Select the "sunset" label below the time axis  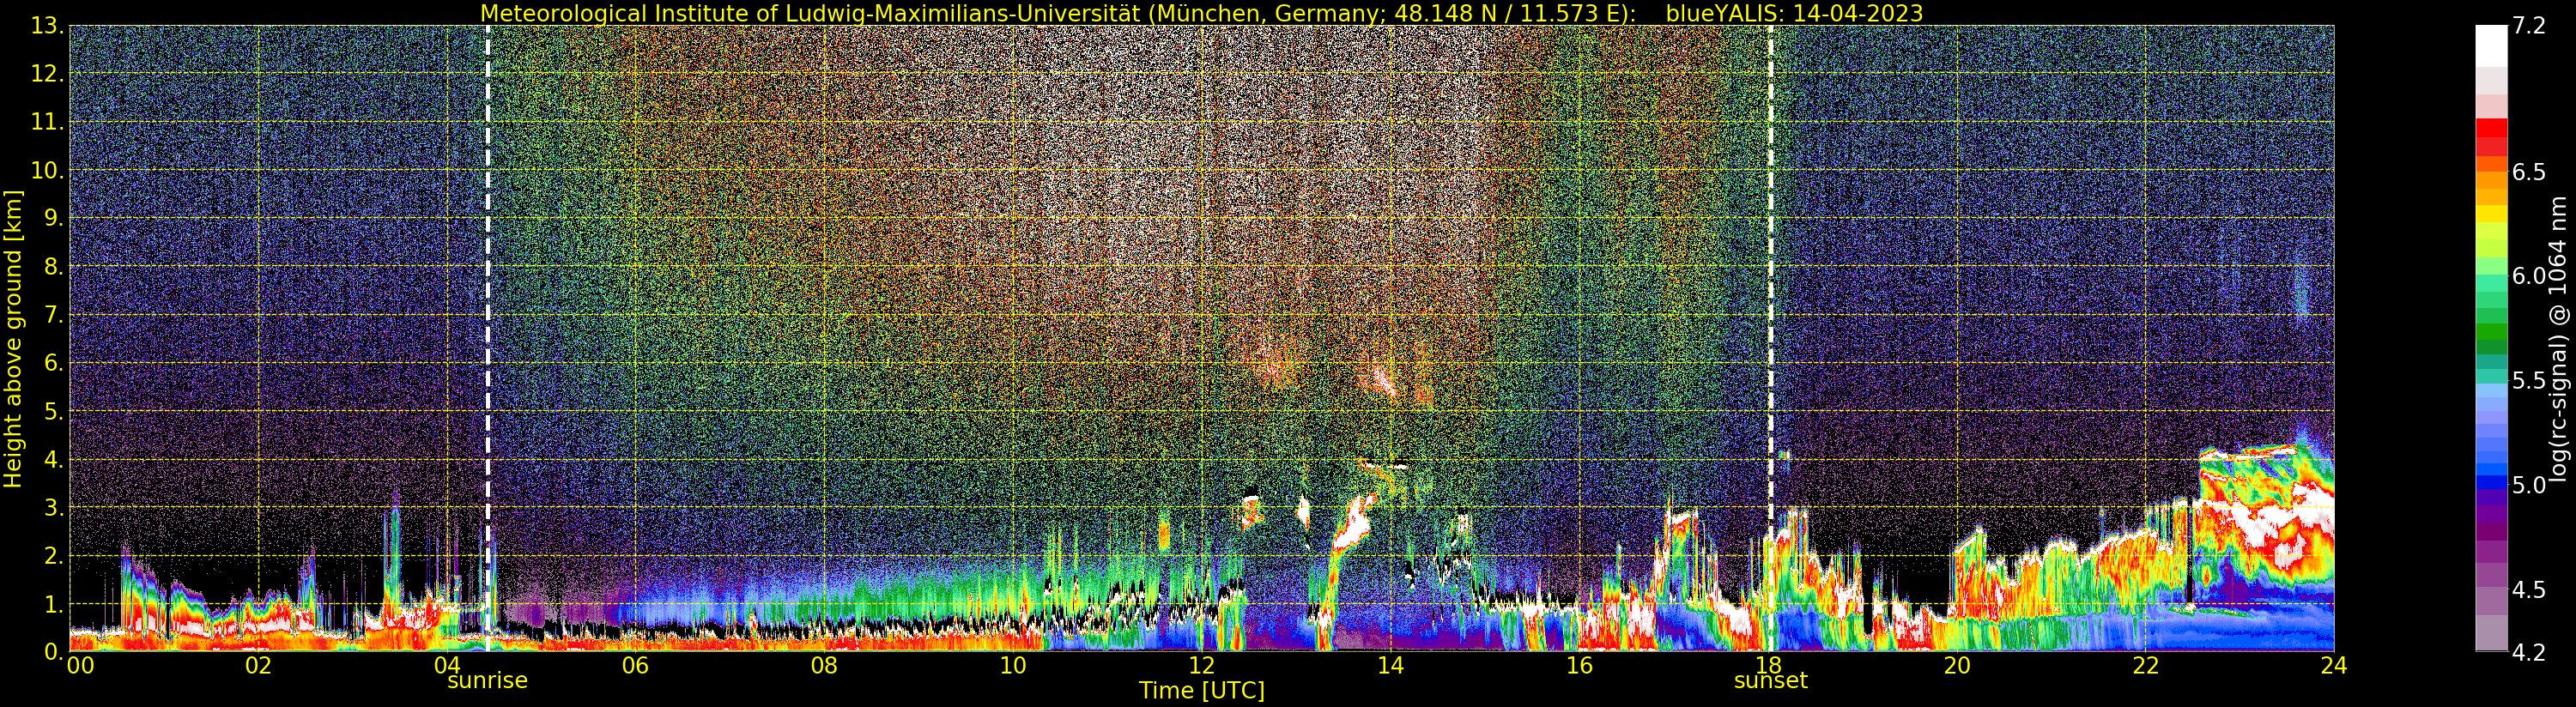(x=1771, y=681)
